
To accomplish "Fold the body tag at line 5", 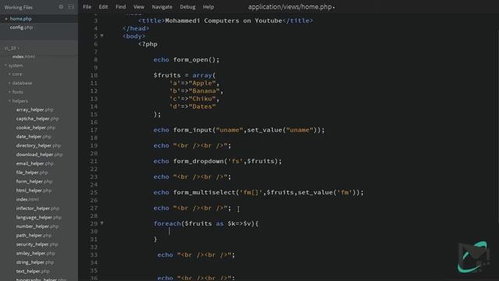I will [102, 36].
